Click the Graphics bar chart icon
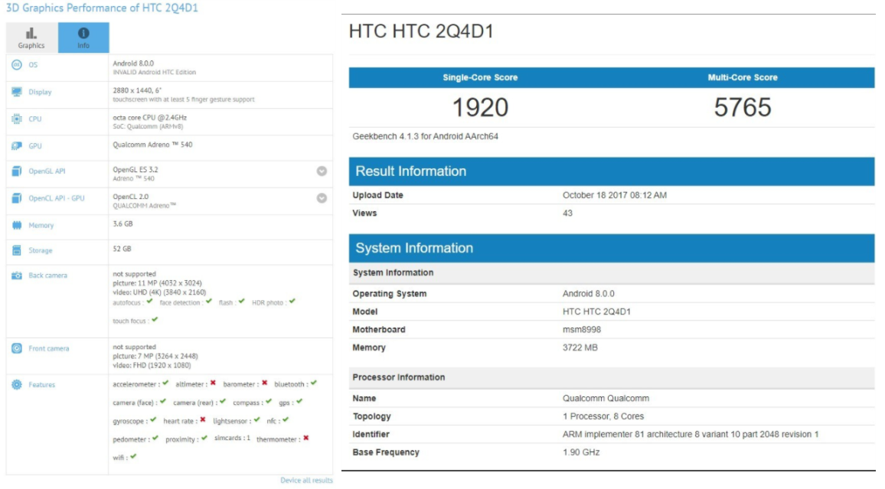The height and width of the screenshot is (489, 885). [31, 33]
